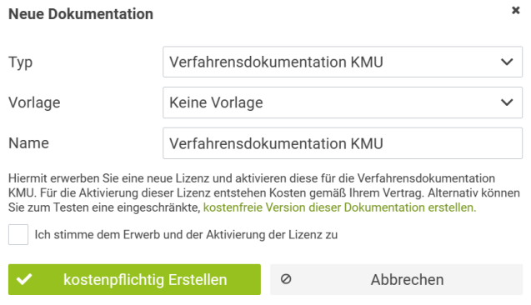The width and height of the screenshot is (531, 305).
Task: Click the Verfahrensdokumentation KMU text in the Name field
Action: coord(276,143)
